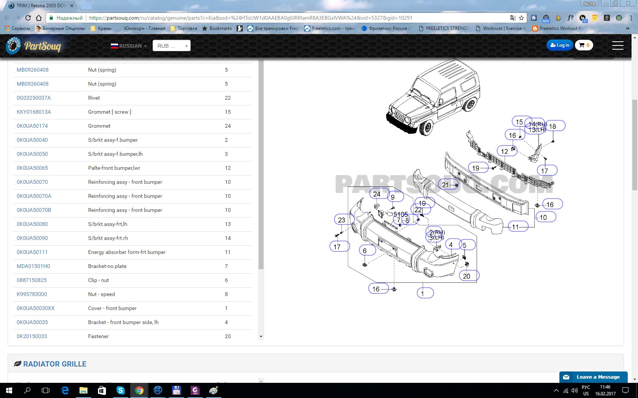Image resolution: width=638 pixels, height=398 pixels.
Task: Open the shopping cart showing 0 items
Action: pyautogui.click(x=584, y=45)
